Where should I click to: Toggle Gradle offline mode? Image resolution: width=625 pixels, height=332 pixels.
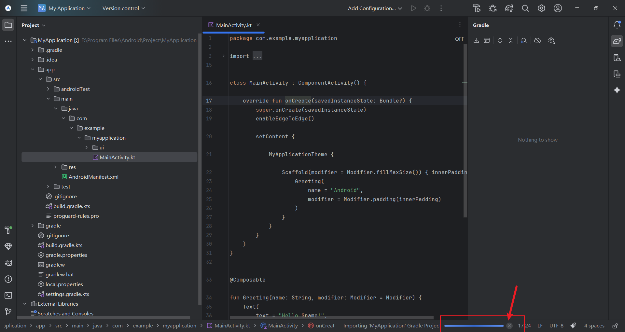[x=537, y=41]
